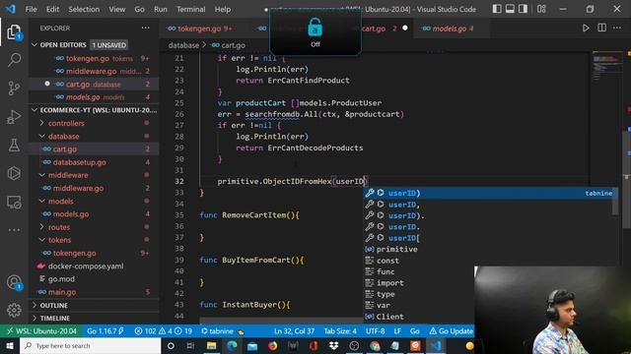Open the Accounts menu icon
The height and width of the screenshot is (354, 631).
14,282
